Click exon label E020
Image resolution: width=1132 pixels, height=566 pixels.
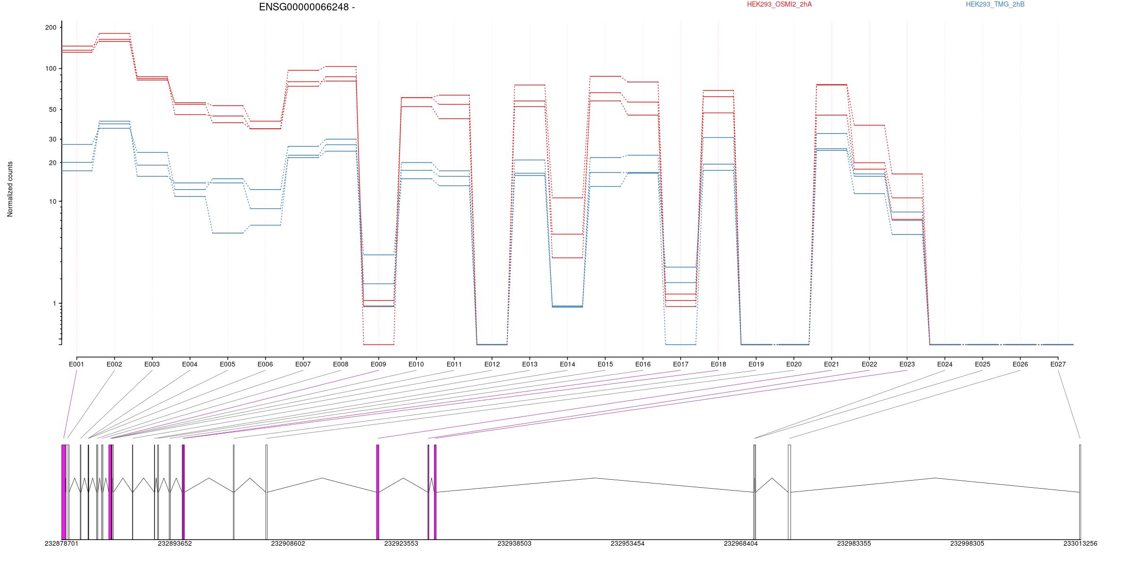(794, 364)
